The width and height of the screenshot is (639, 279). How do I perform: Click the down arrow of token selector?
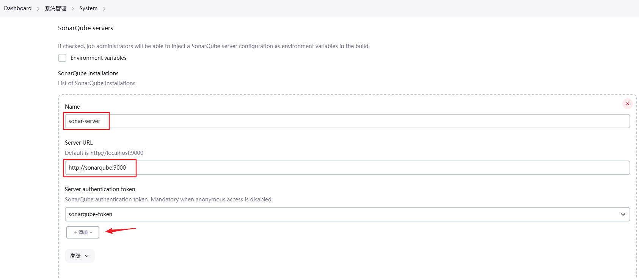(x=623, y=214)
